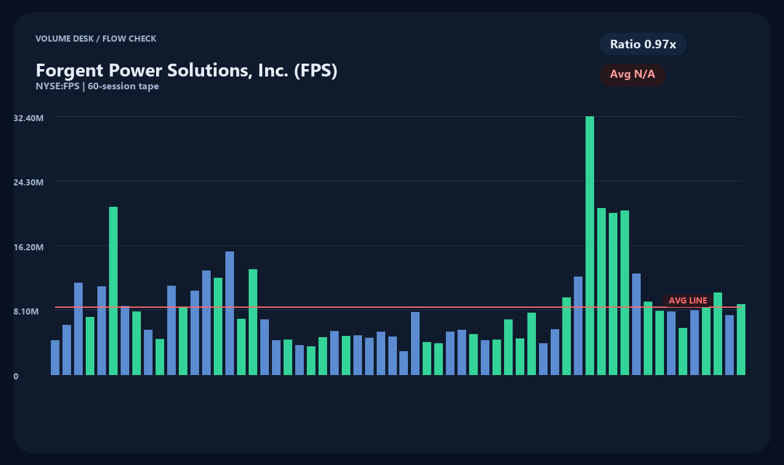Click the 16.20M axis label

point(29,247)
